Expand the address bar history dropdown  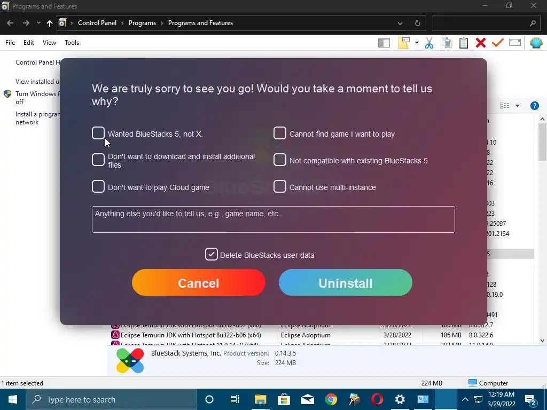(400, 23)
